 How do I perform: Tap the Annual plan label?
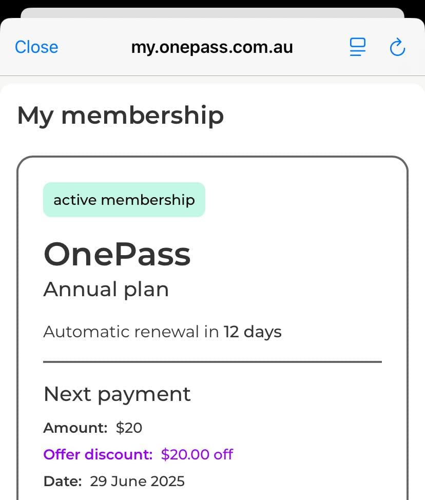106,290
